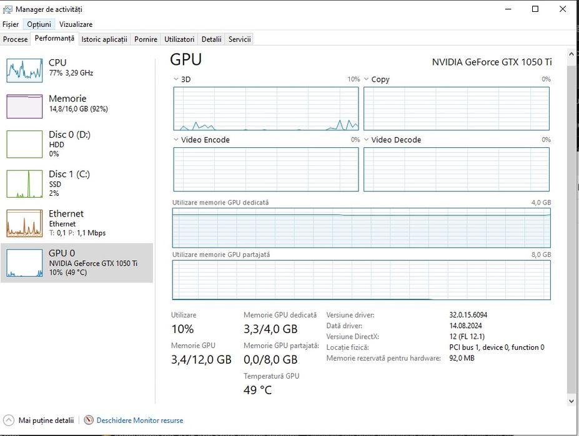579x436 pixels.
Task: Click the dedicated GPU memory usage graph
Action: 361,228
